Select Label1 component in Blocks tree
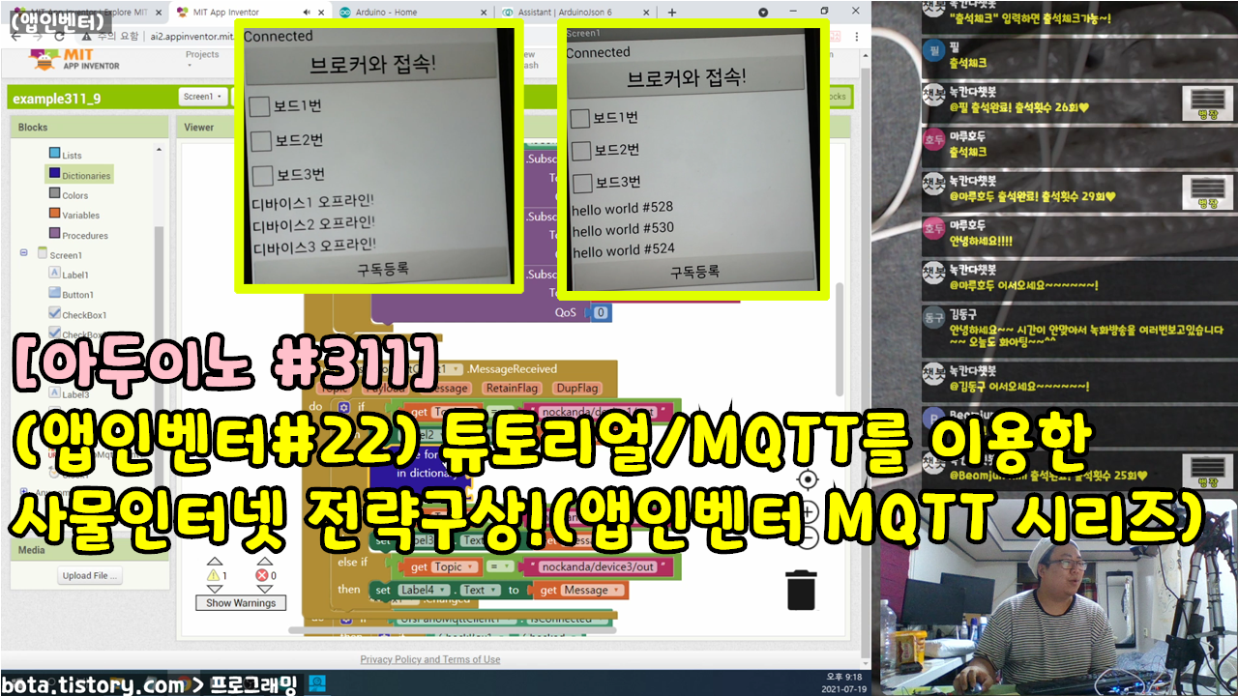 coord(69,275)
